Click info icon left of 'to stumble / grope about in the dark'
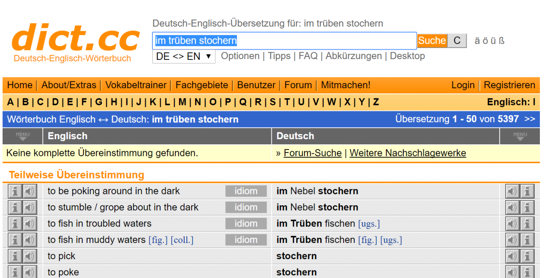 (15, 207)
